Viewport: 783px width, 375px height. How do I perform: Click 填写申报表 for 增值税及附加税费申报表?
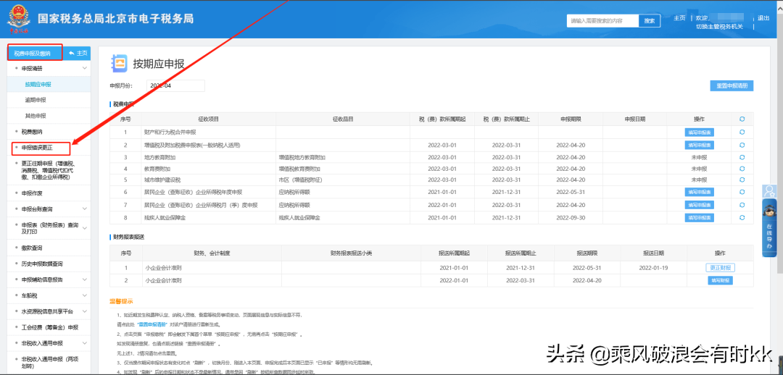pos(699,145)
